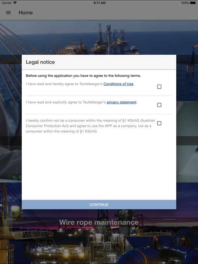This screenshot has height=264, width=198.
Task: Click the 'Before using the application' sentence
Action: pos(83,76)
